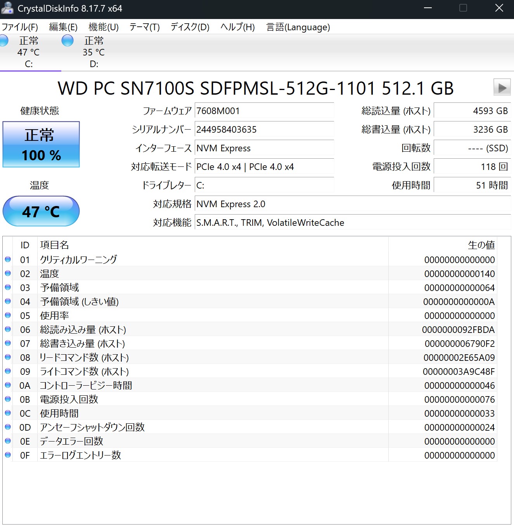
Task: Select row 02 温度
Action: click(250, 274)
